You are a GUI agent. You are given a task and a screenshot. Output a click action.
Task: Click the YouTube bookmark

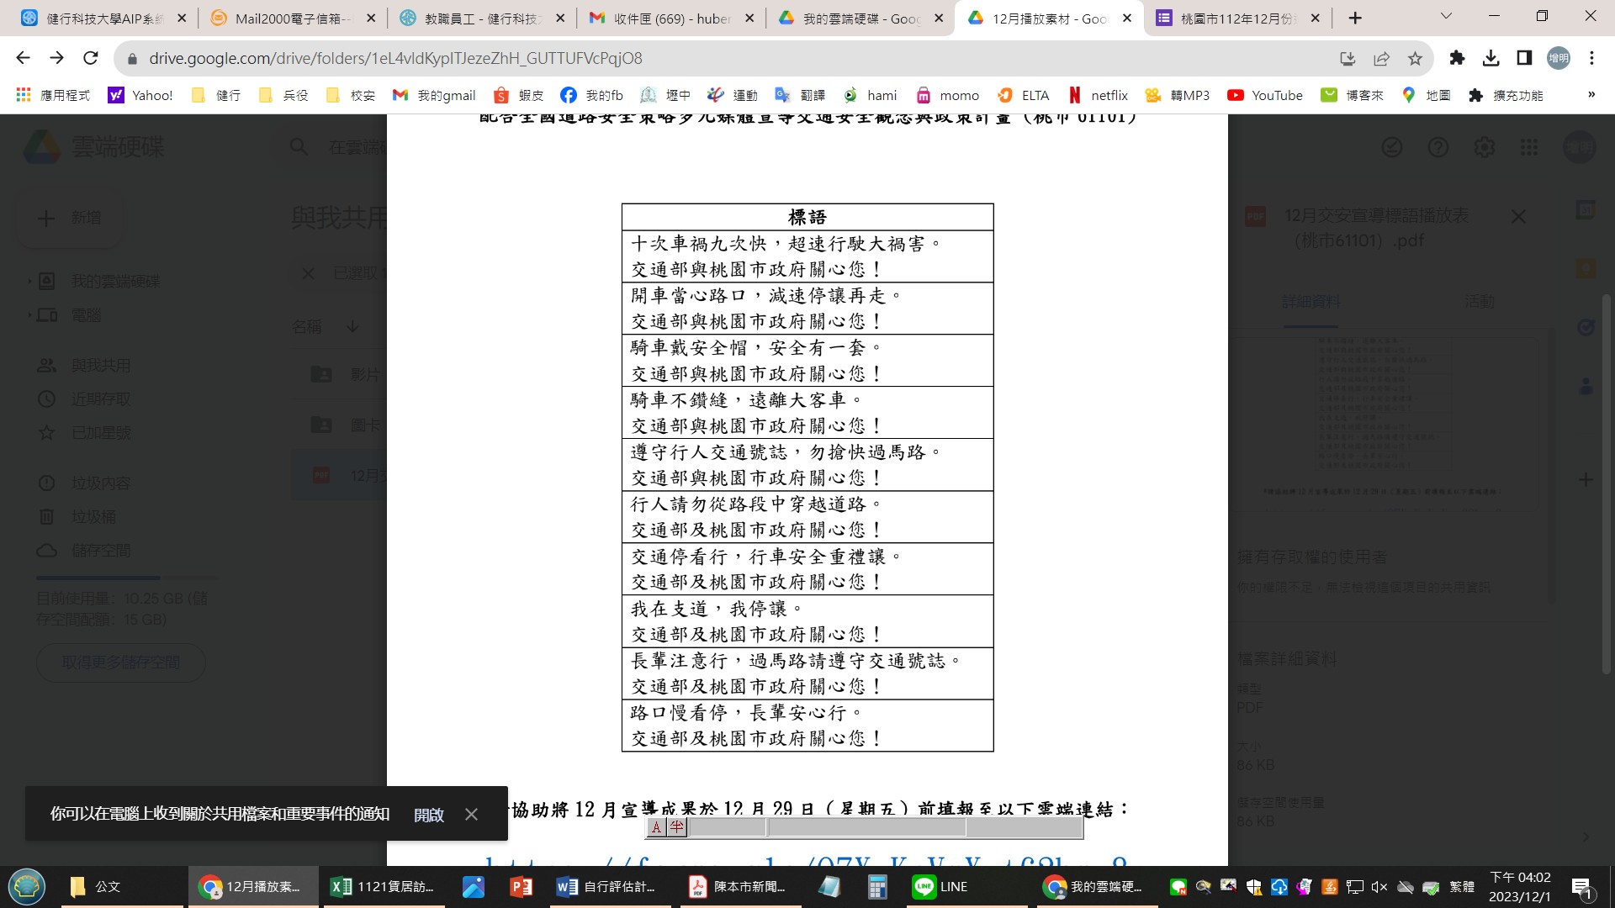[x=1265, y=95]
